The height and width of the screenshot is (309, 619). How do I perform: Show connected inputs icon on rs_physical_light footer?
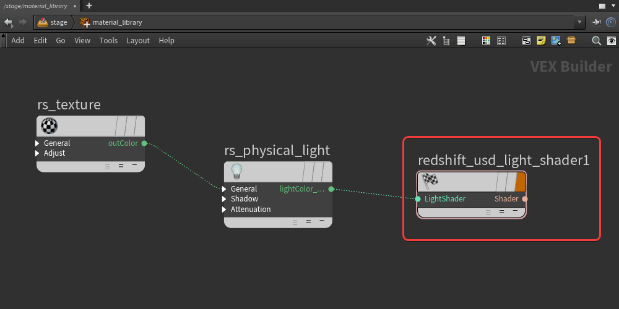[308, 221]
